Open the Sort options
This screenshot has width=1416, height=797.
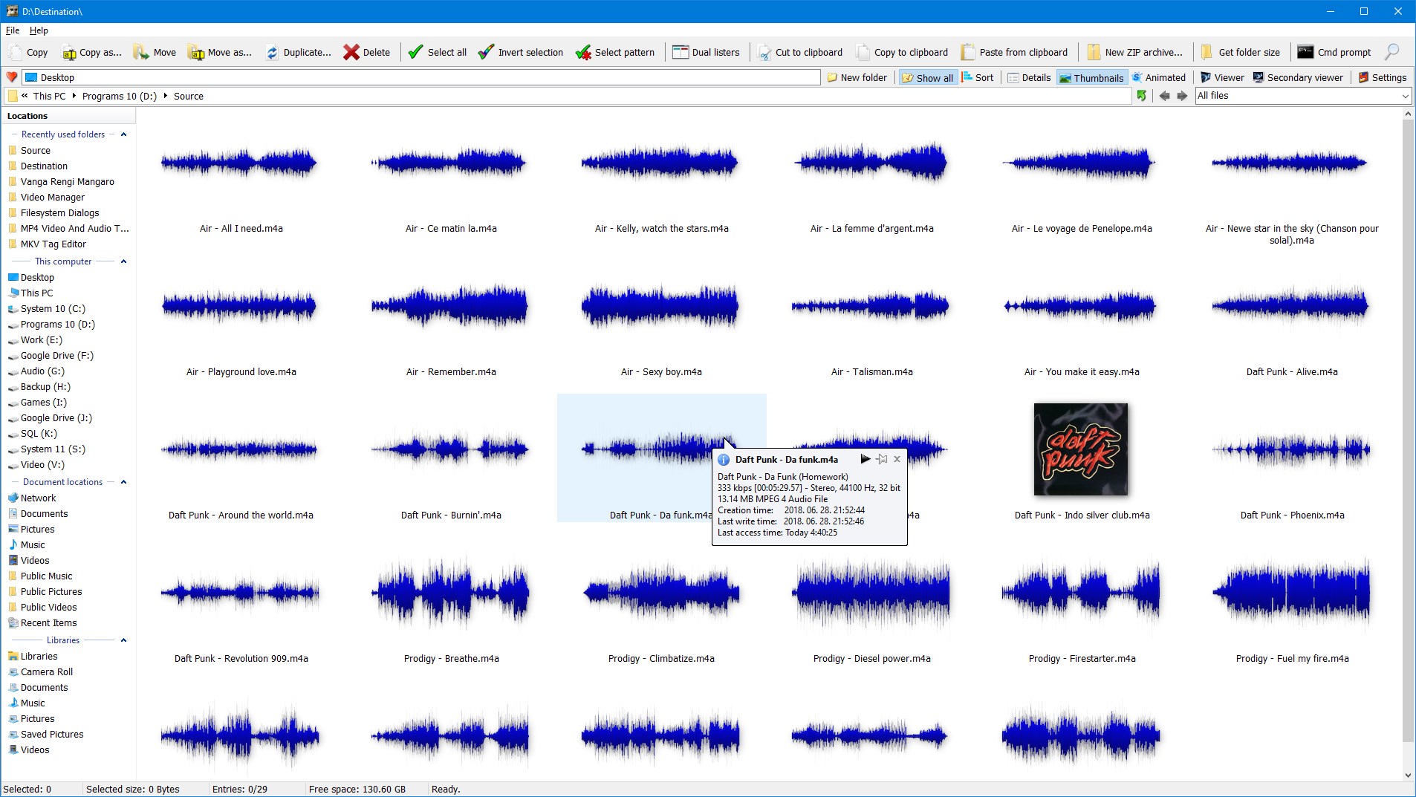[978, 77]
